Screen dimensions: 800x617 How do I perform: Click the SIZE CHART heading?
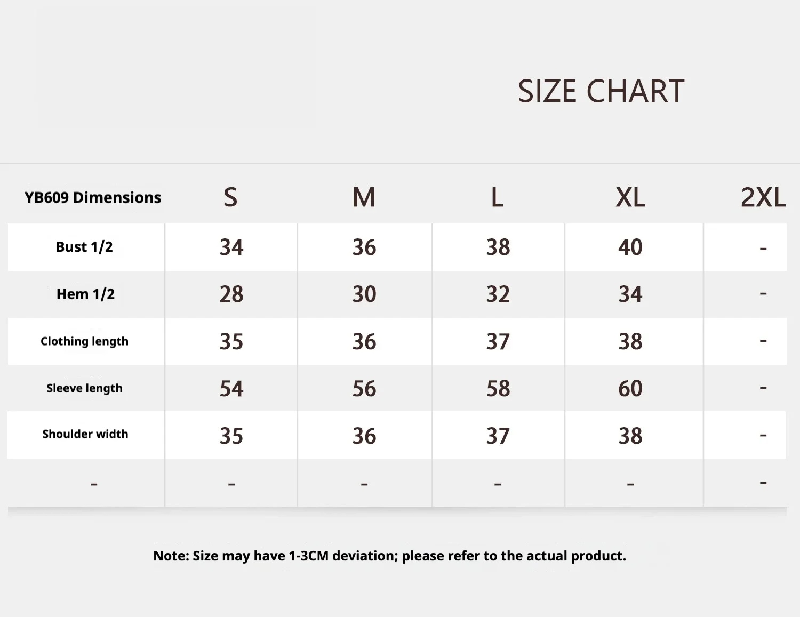pos(601,91)
